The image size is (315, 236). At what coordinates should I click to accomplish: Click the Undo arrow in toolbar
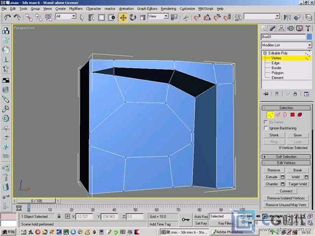(x=7, y=18)
